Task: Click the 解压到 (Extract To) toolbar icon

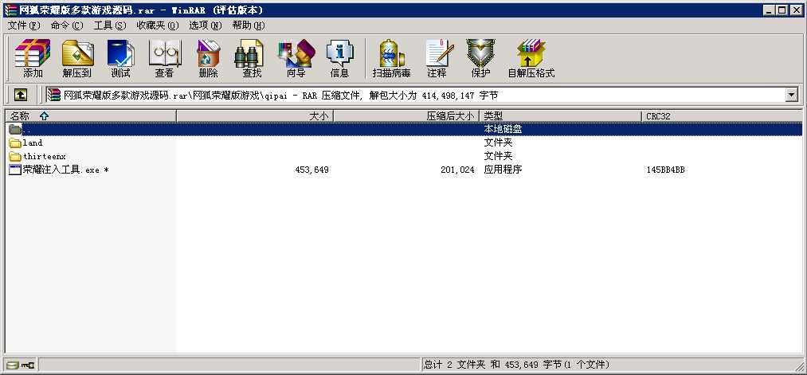Action: coord(77,53)
